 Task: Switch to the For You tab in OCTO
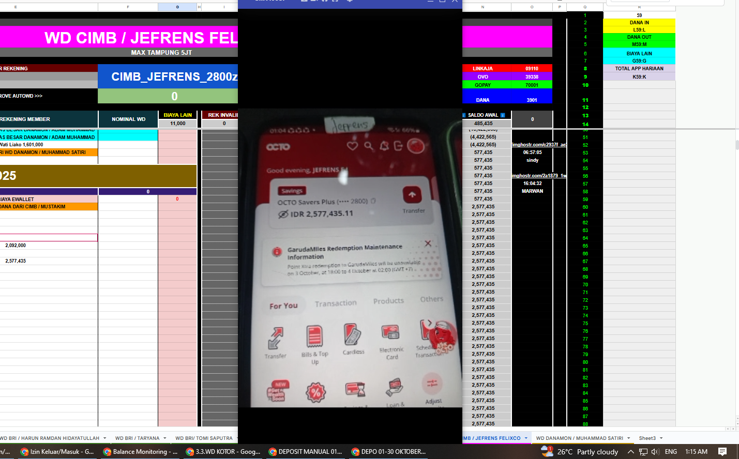[283, 306]
